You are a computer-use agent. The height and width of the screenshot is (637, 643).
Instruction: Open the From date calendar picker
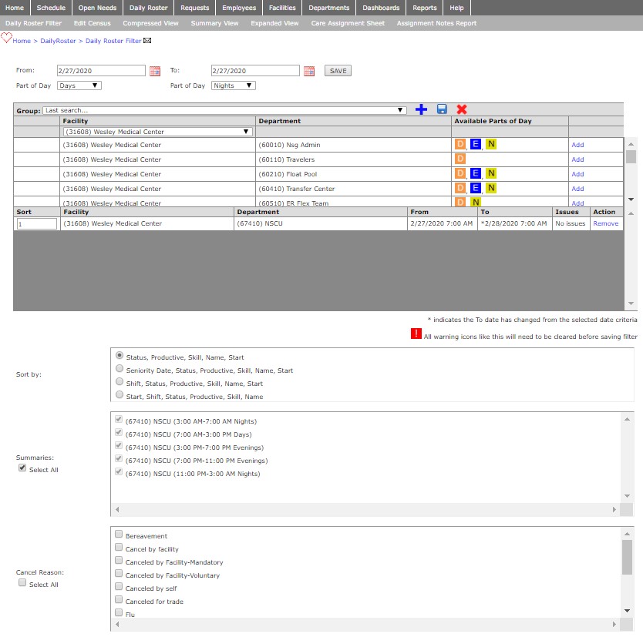(155, 71)
